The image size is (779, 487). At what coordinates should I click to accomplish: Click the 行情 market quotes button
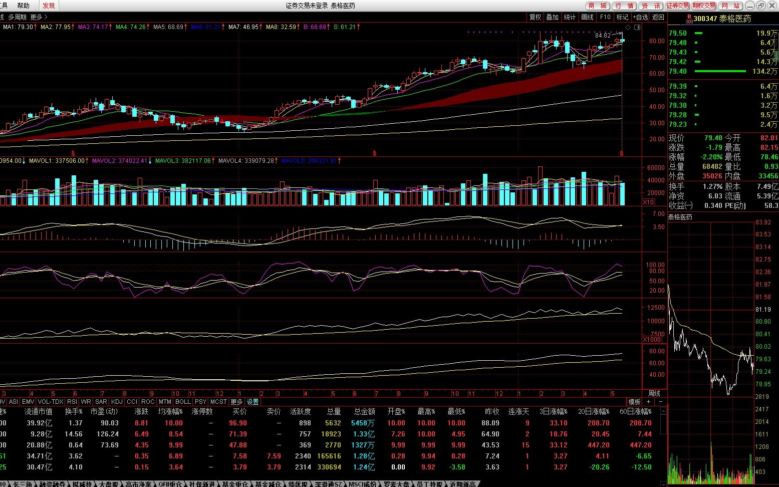625,6
